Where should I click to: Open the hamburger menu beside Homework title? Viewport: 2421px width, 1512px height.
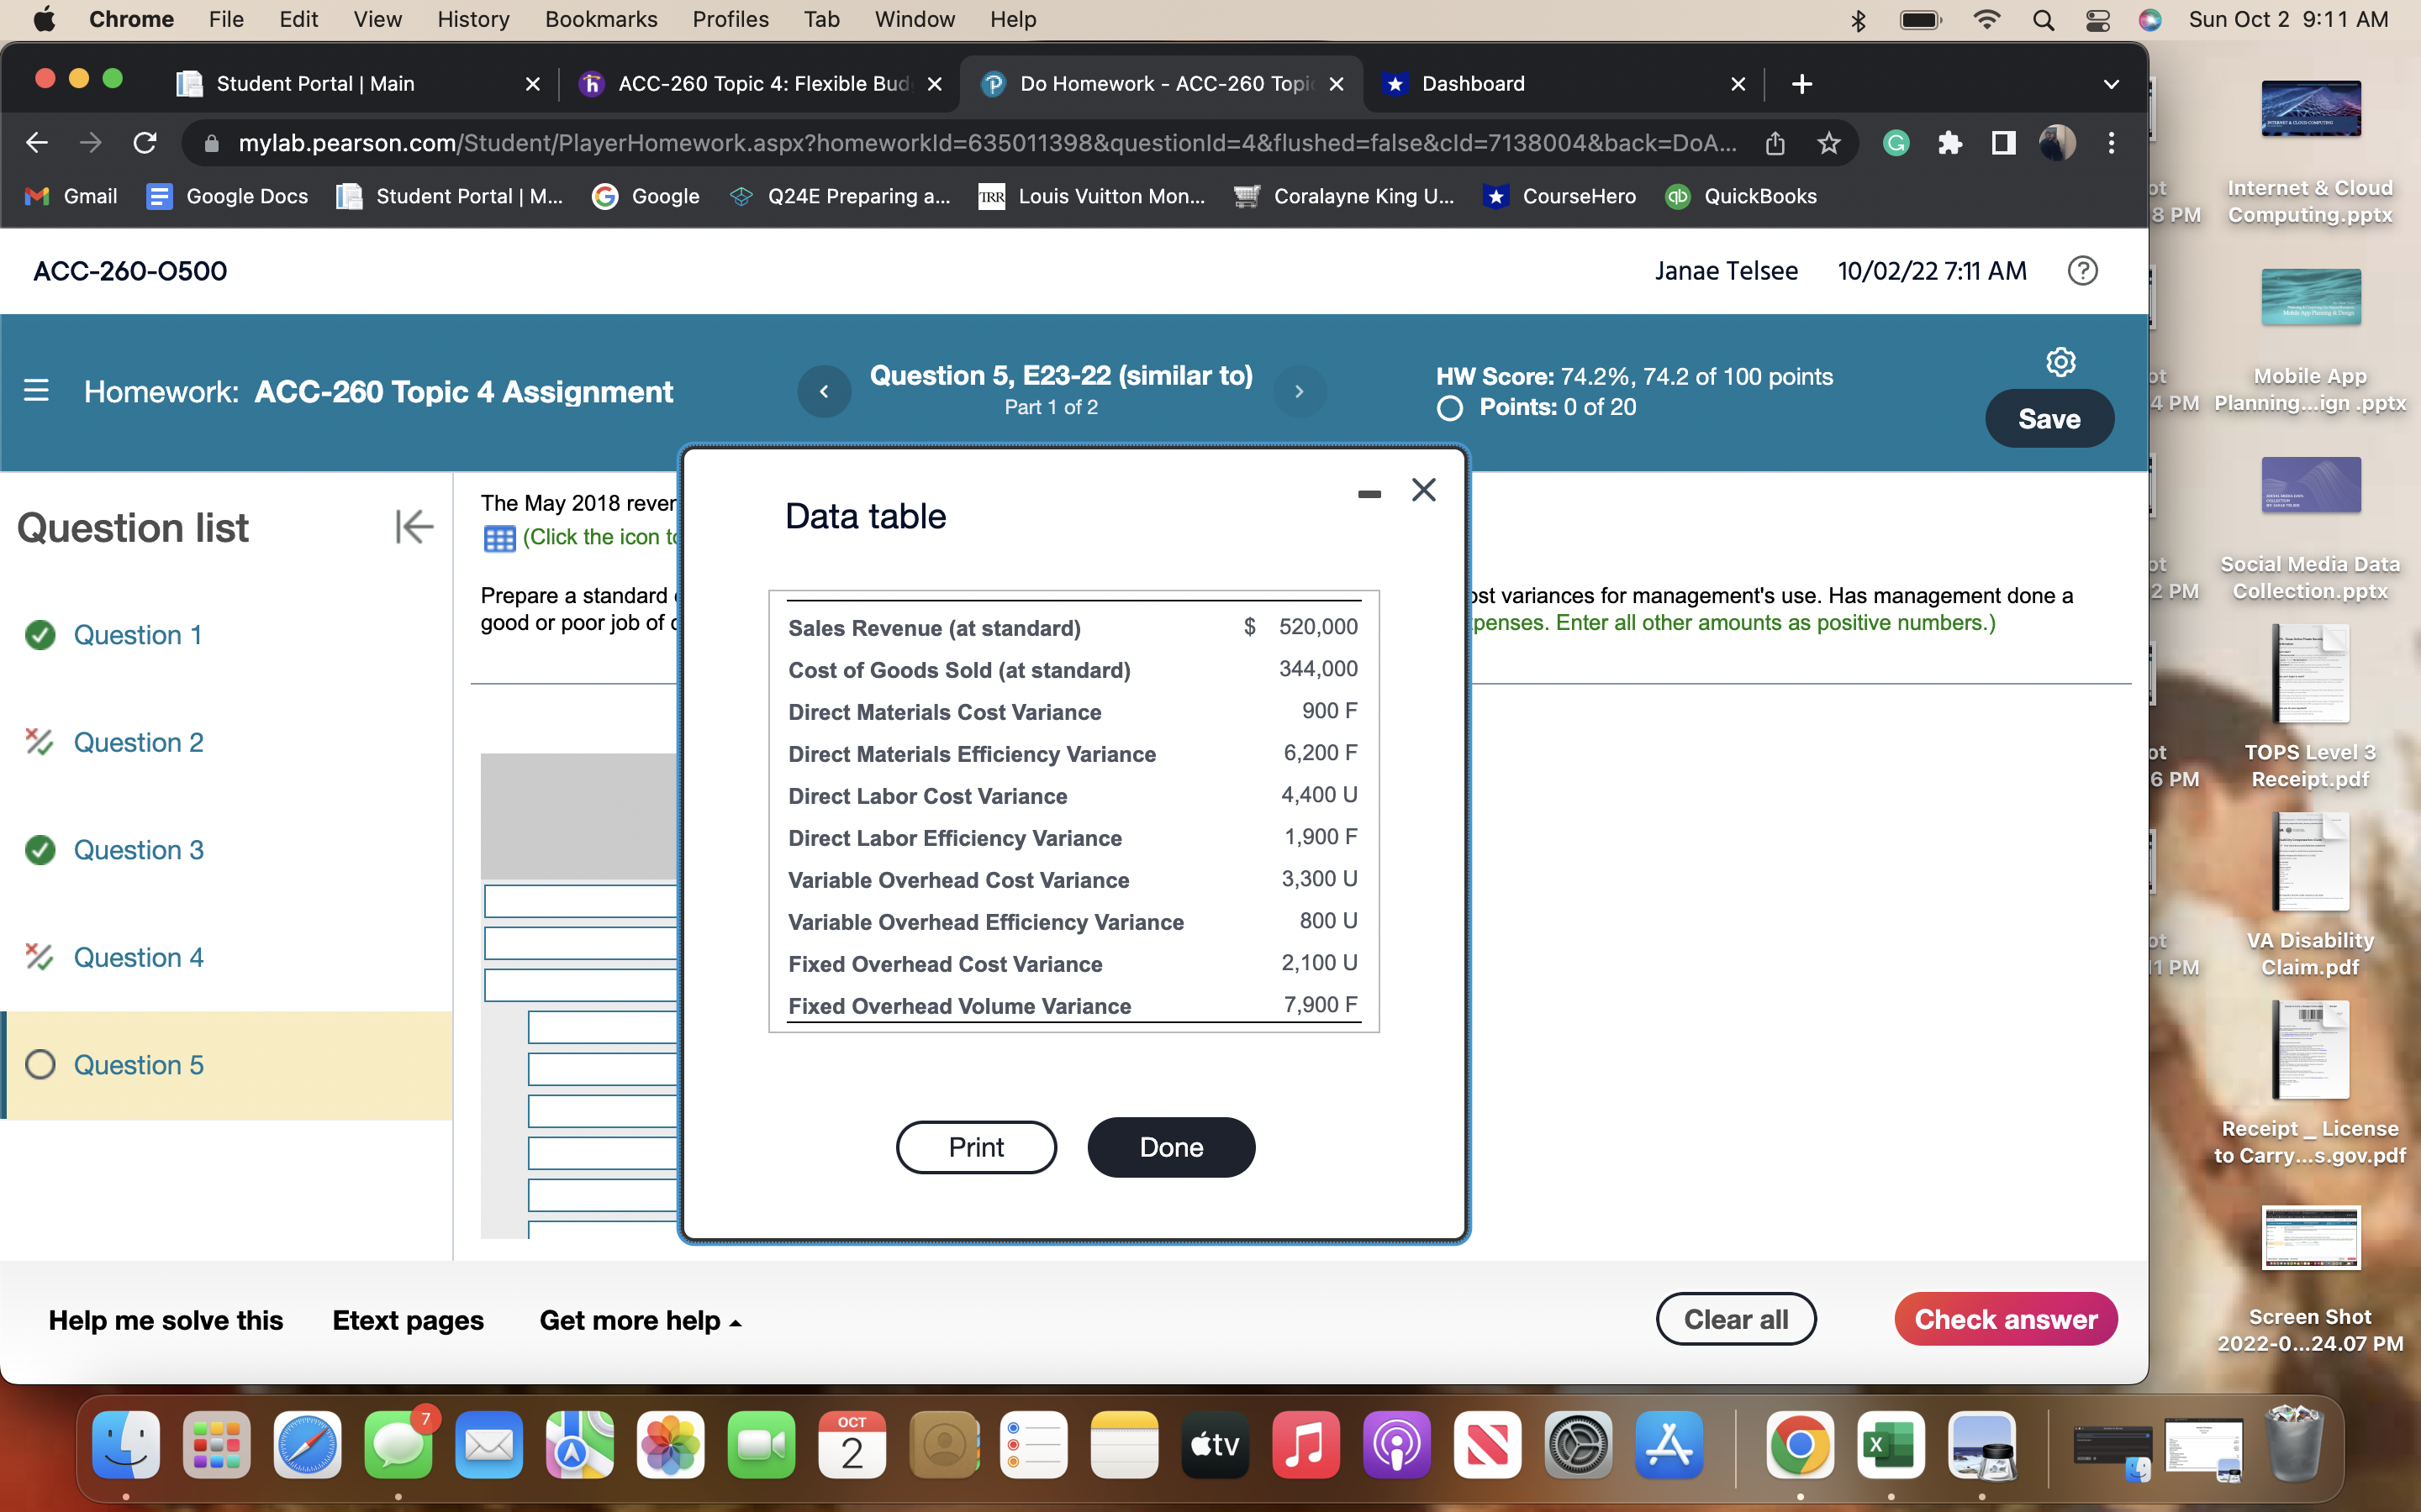click(x=36, y=391)
